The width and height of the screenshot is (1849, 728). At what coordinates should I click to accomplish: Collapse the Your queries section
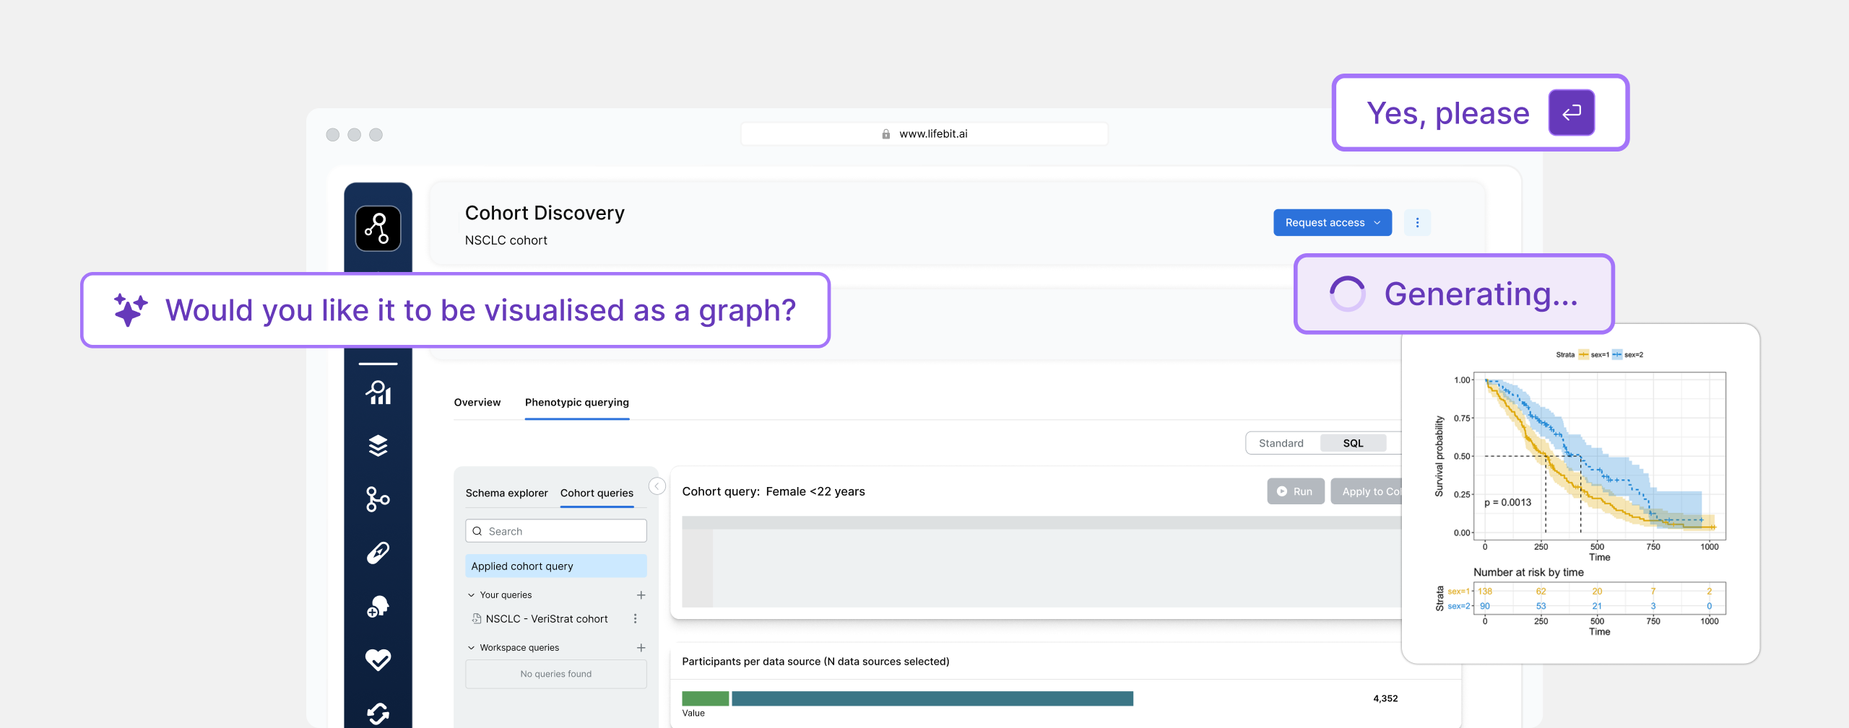(472, 595)
